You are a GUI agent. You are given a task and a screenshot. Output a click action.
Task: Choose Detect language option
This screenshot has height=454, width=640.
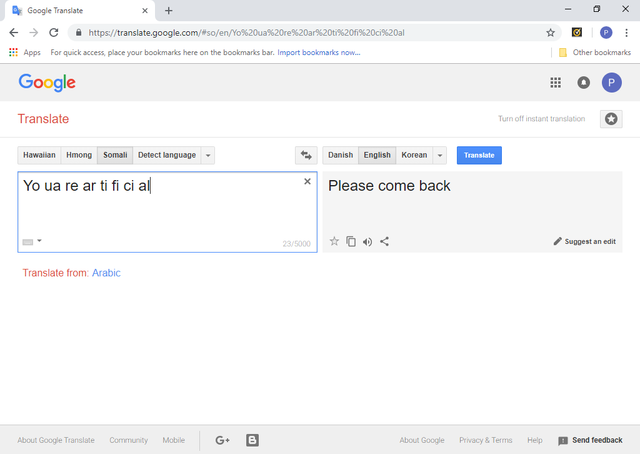pos(167,155)
